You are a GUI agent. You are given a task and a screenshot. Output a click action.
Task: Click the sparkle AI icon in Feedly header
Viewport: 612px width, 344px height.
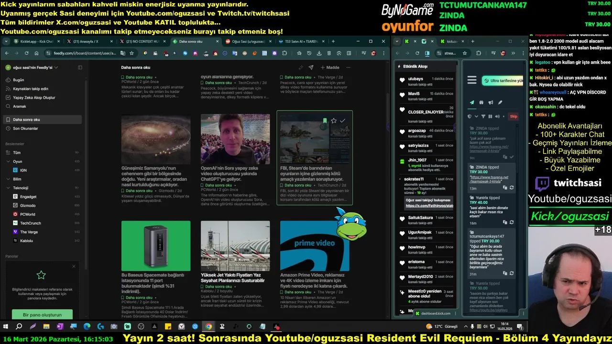pyautogui.click(x=301, y=67)
